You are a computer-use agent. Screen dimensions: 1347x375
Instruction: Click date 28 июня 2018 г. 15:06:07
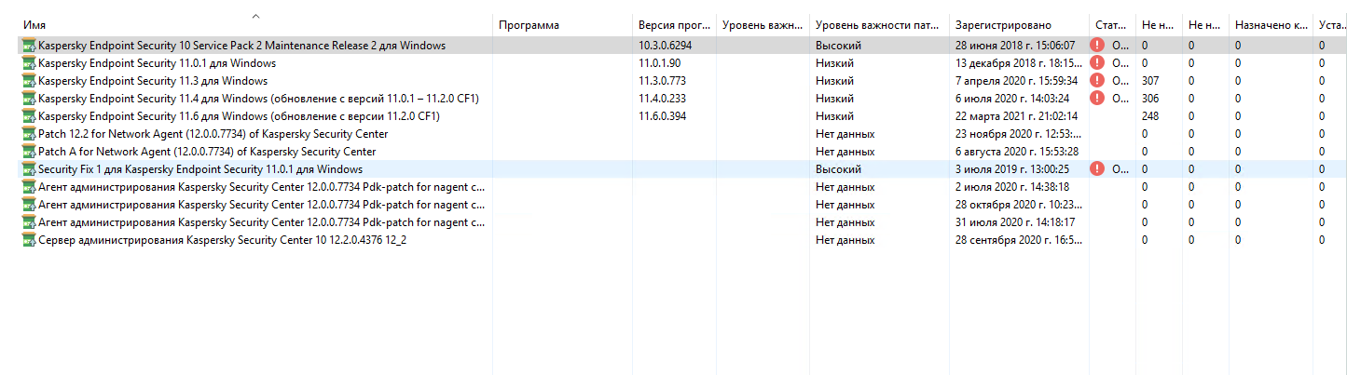1015,46
